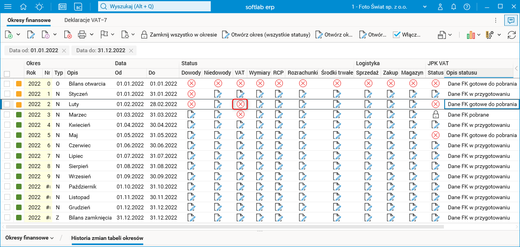Click the document settings gear icon
520x247 pixels.
click(x=125, y=35)
